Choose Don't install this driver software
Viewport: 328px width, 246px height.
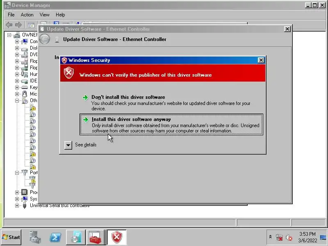tap(171, 103)
